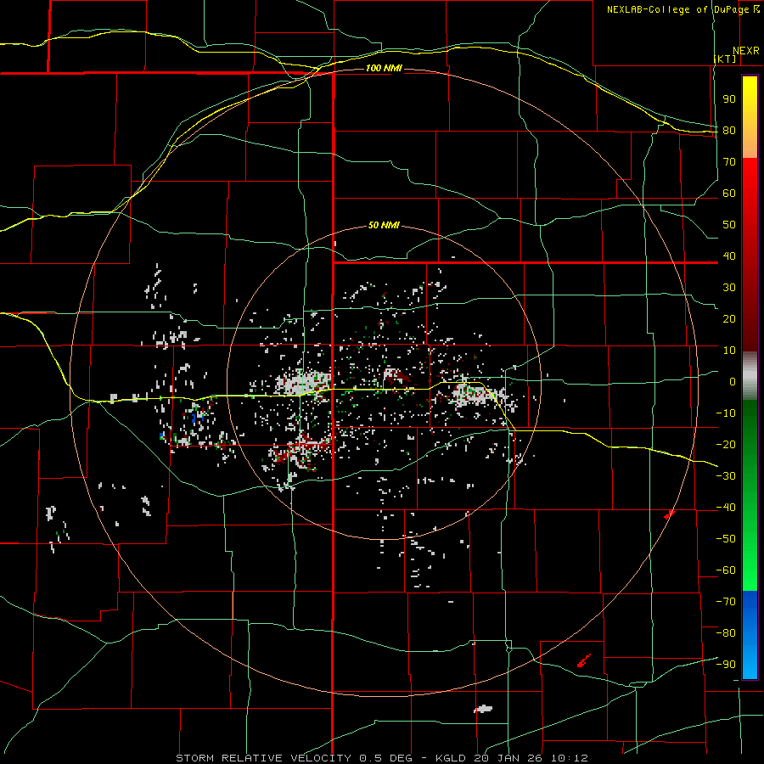Image resolution: width=764 pixels, height=764 pixels.
Task: Click the KT units label above color bar
Action: click(726, 59)
